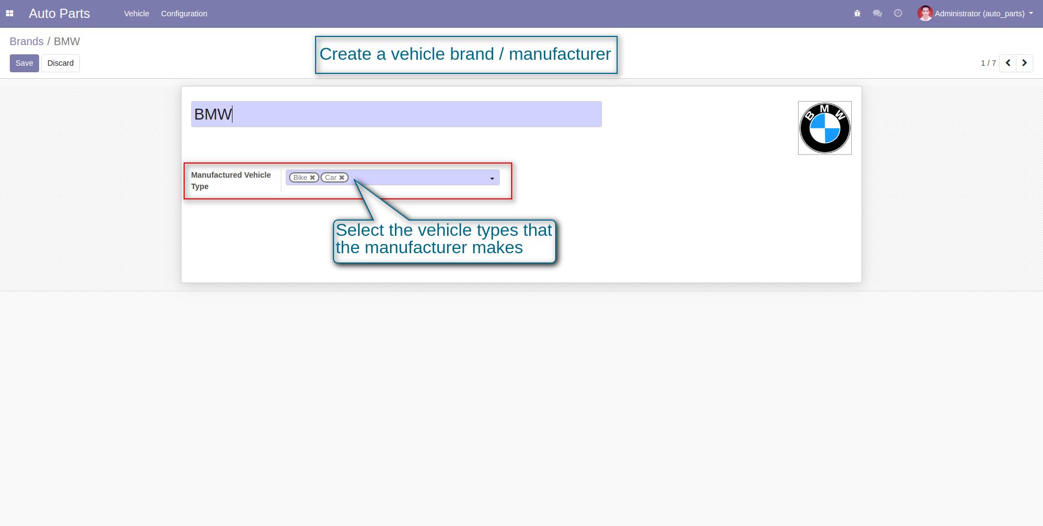Click the 1 / 7 pager counter
Image resolution: width=1043 pixels, height=526 pixels.
click(988, 63)
